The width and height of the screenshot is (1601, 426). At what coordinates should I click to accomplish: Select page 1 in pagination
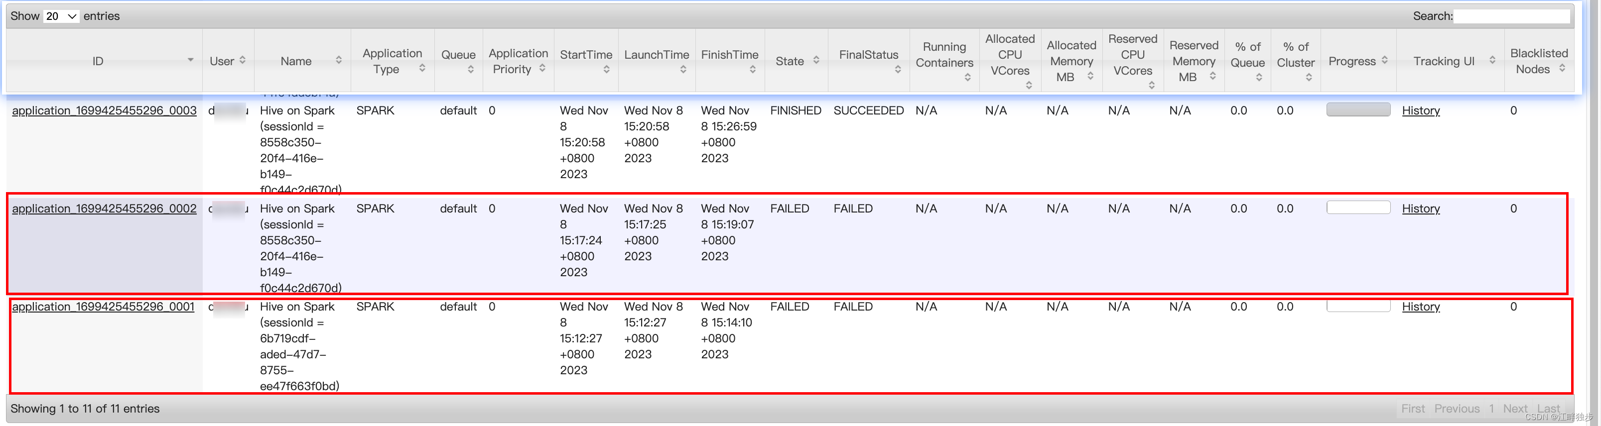tap(1490, 409)
